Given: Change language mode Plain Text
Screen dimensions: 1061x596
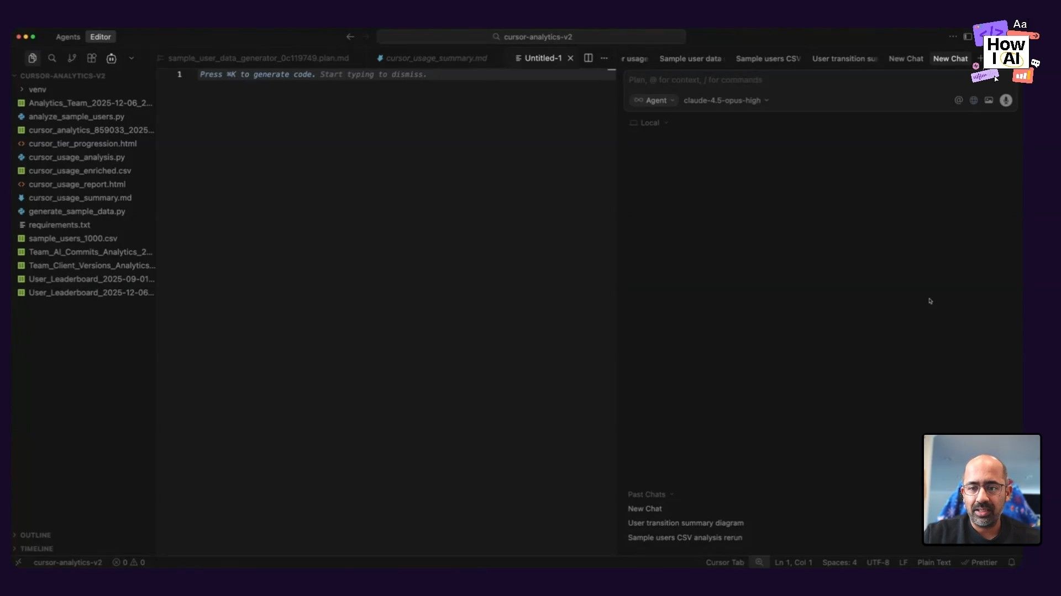Looking at the screenshot, I should pos(934,562).
